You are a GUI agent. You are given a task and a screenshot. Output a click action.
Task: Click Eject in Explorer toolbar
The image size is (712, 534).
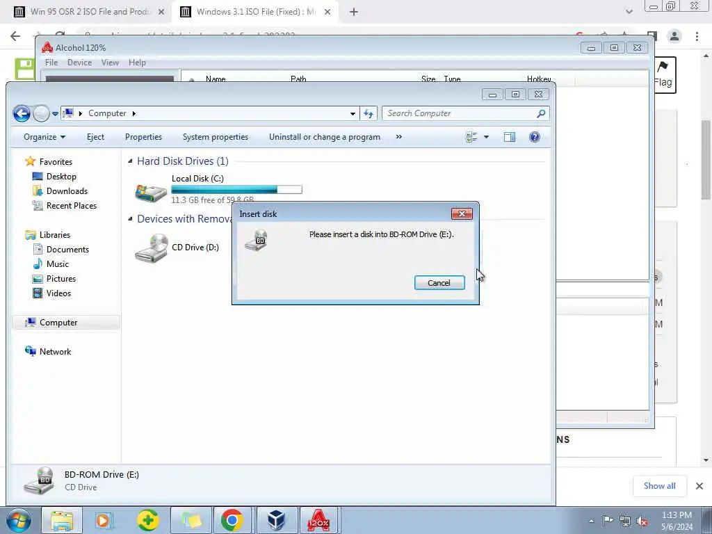[95, 137]
